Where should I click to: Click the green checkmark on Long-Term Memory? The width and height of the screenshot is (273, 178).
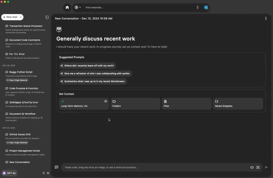63,101
